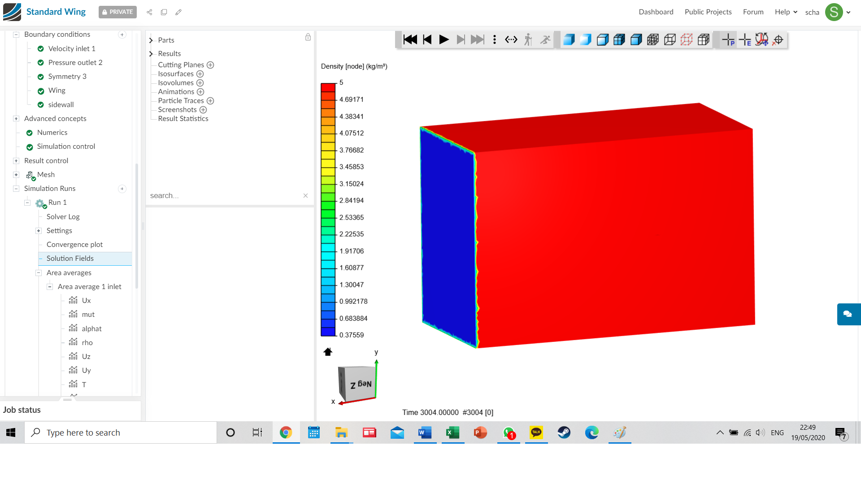Open the Convergence plot
Viewport: 861px width, 484px height.
coord(74,245)
